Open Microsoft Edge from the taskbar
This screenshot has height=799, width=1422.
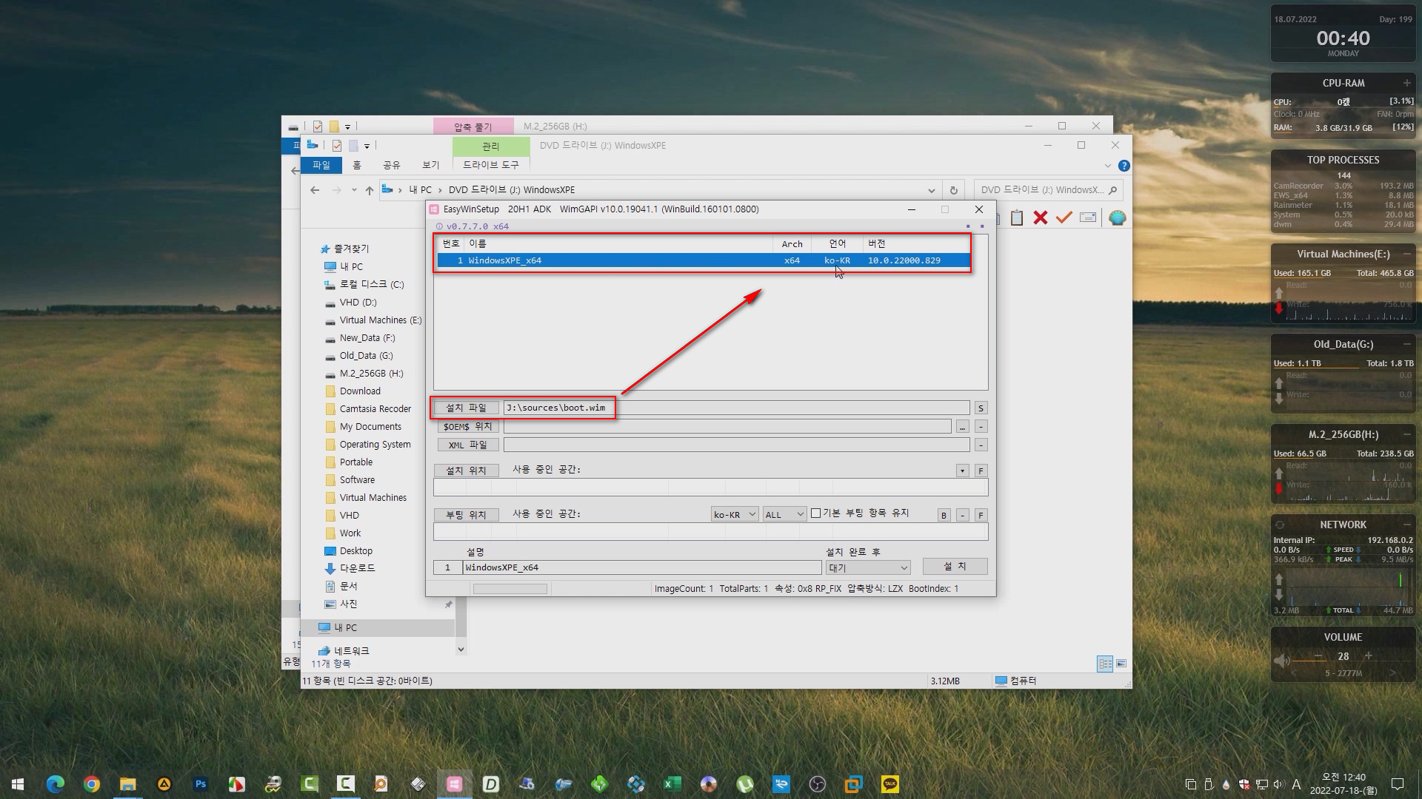tap(56, 783)
